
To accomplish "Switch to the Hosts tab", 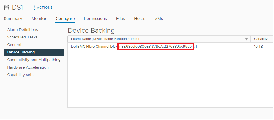I will [x=140, y=19].
